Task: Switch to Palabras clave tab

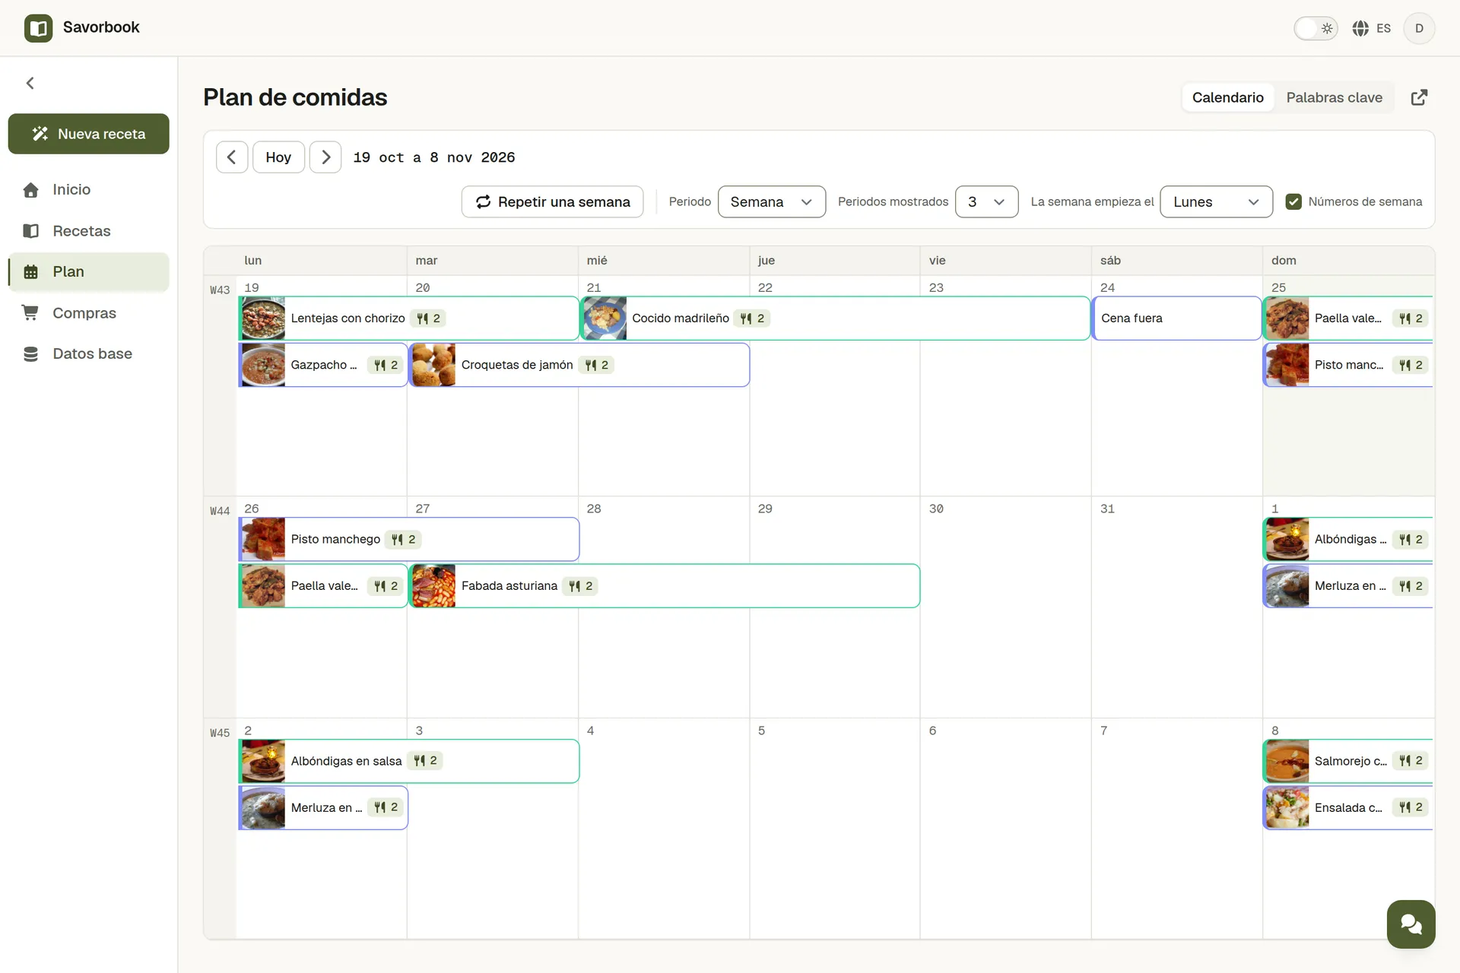Action: click(1334, 97)
